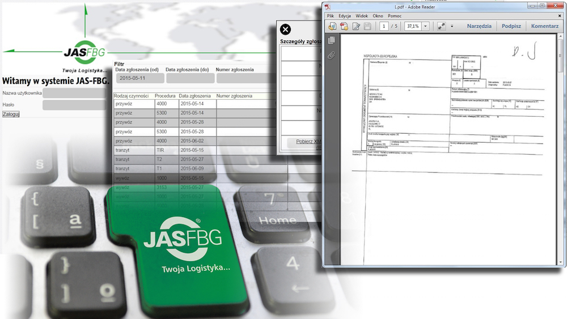Click the edit/sign document pencil icon
Screen dimensions: 567x319
[x=356, y=26]
